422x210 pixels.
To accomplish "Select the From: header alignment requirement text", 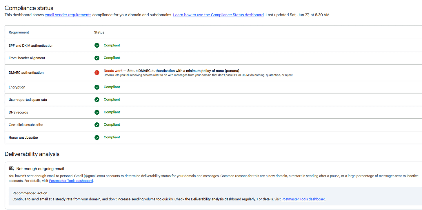I will (27, 58).
